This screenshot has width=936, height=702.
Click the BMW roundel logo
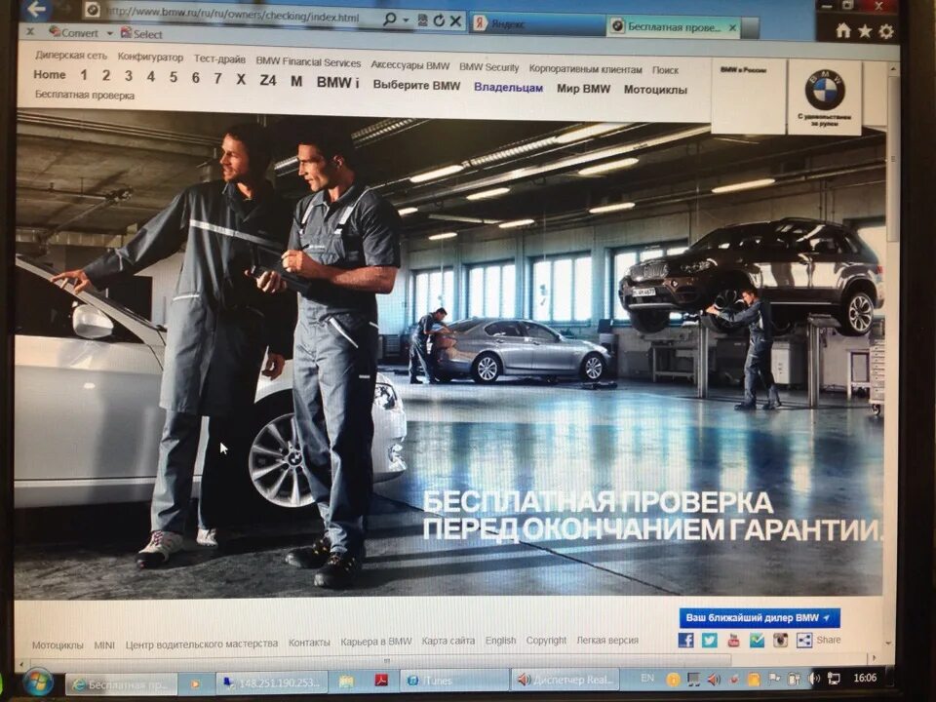[825, 90]
